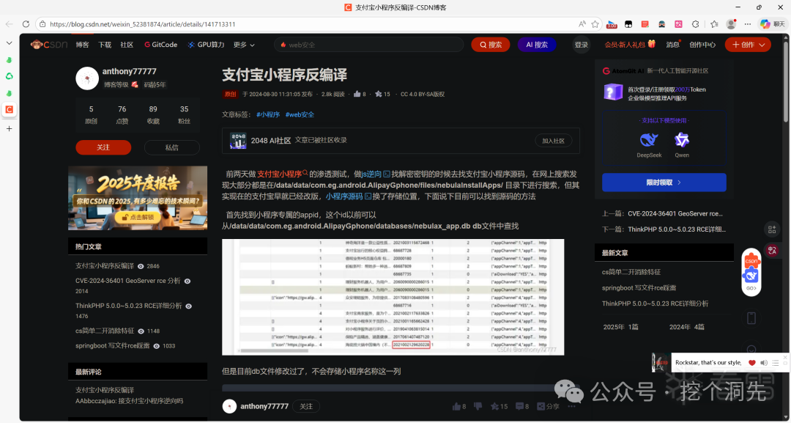Click the pink extension icon in toolbar
The width and height of the screenshot is (791, 423).
coord(678,23)
